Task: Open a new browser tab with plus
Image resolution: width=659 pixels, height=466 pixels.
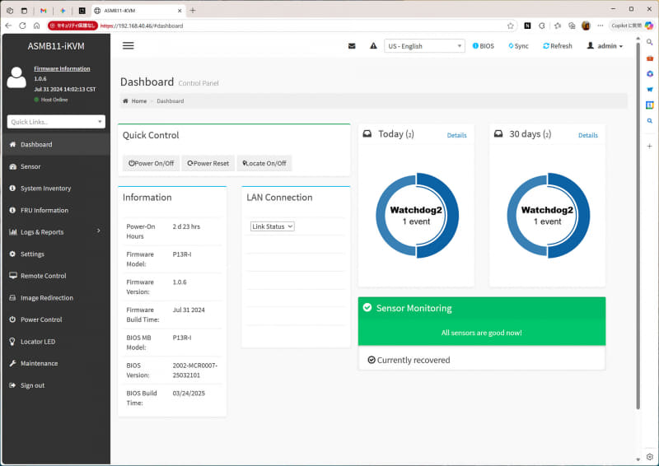Action: (x=193, y=11)
